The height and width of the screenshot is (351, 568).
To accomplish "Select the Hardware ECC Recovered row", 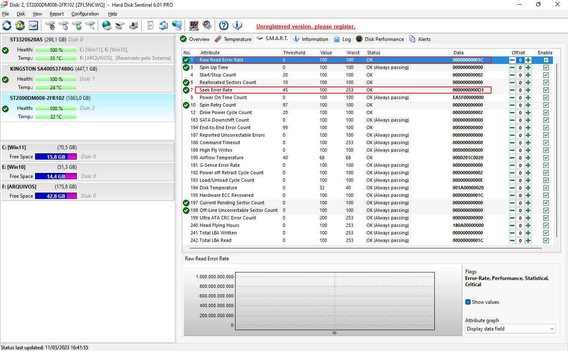I will point(368,195).
